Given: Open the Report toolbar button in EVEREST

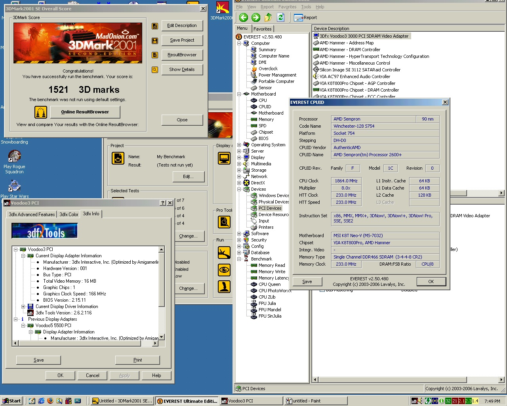Looking at the screenshot, I should pyautogui.click(x=305, y=17).
